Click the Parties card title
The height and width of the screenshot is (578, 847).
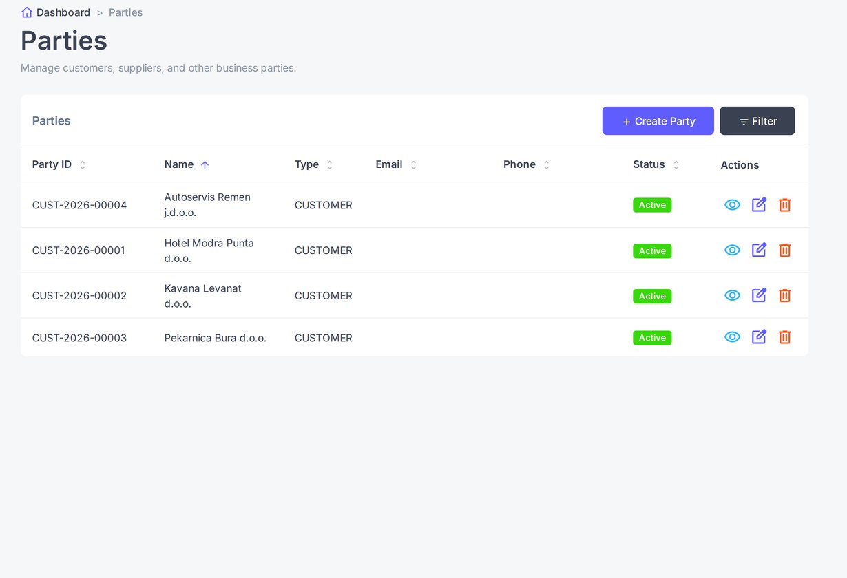point(52,120)
